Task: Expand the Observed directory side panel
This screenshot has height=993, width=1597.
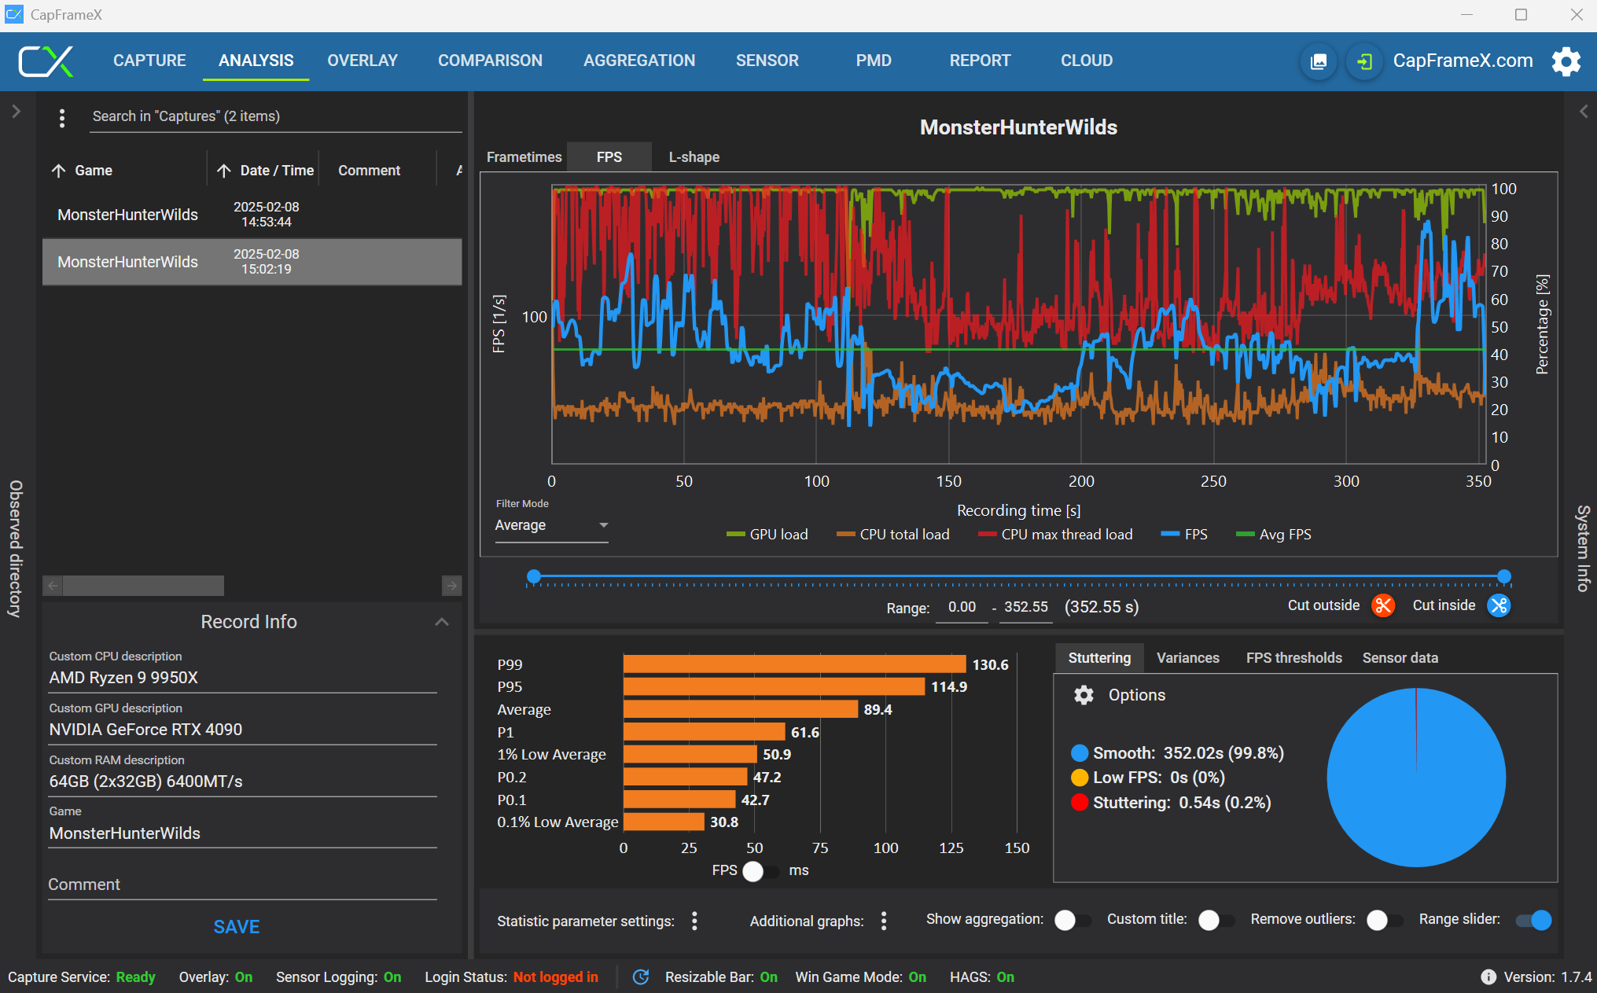Action: (x=16, y=112)
